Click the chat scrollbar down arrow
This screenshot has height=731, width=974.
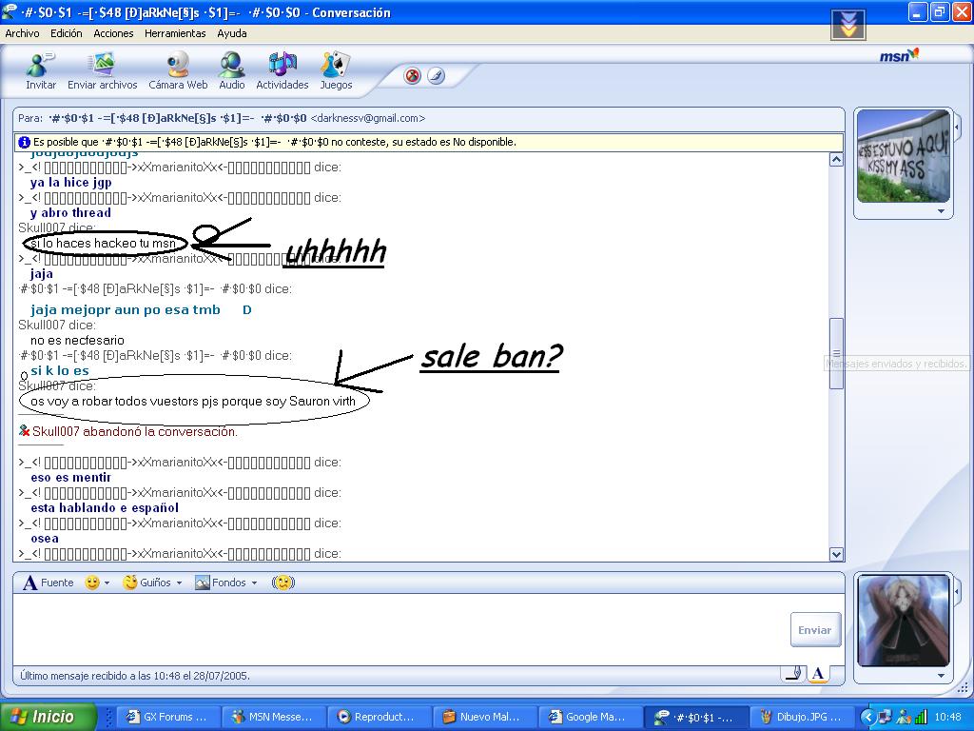point(836,554)
